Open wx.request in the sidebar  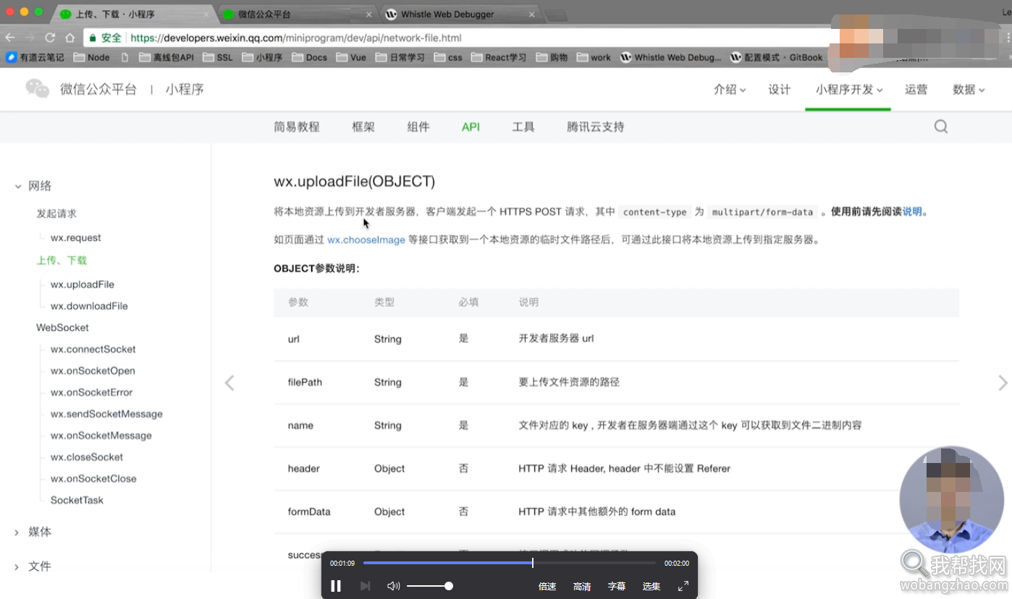(x=76, y=238)
